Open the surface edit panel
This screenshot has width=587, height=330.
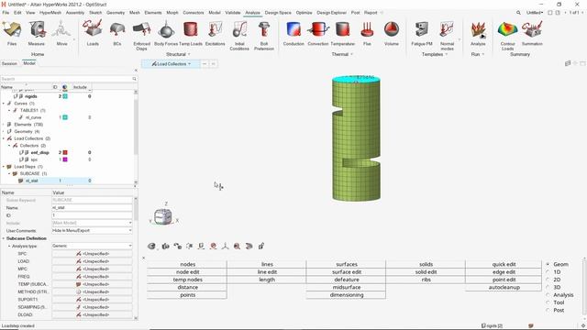347,272
